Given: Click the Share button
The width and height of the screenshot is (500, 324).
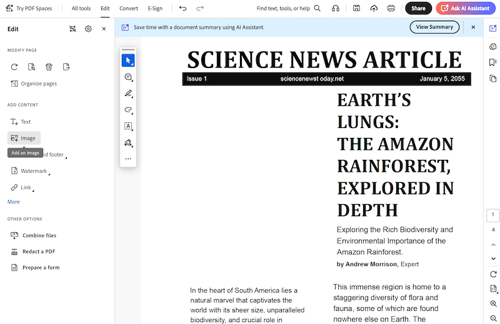Looking at the screenshot, I should tap(418, 8).
